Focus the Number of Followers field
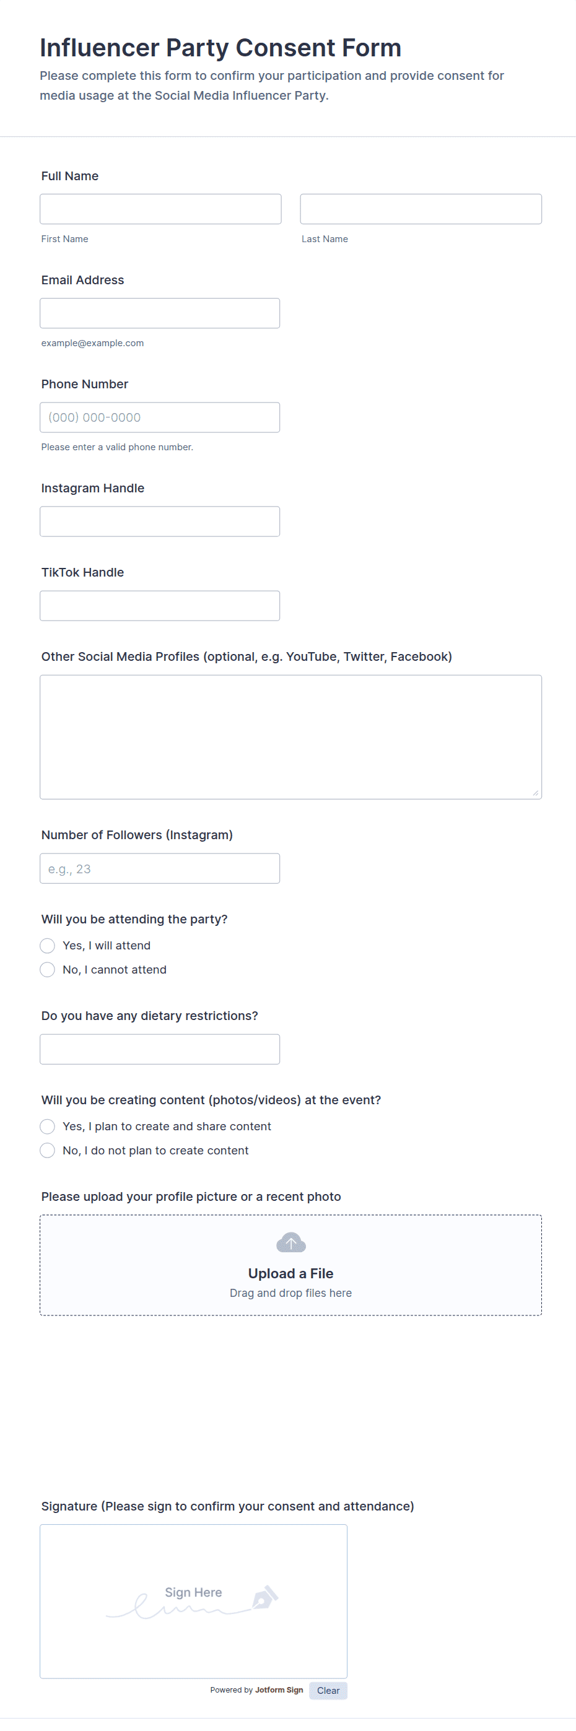The image size is (576, 1731). pos(160,868)
